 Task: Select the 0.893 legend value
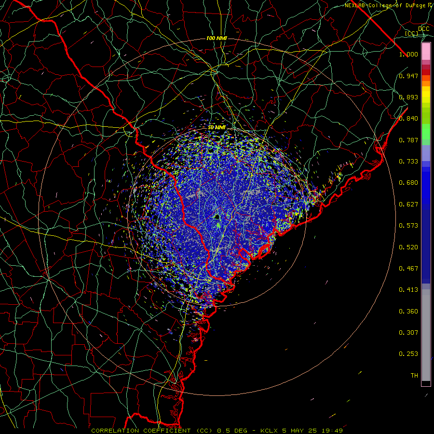click(408, 97)
